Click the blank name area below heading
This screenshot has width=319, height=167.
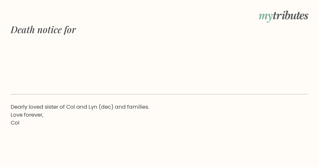point(159,64)
